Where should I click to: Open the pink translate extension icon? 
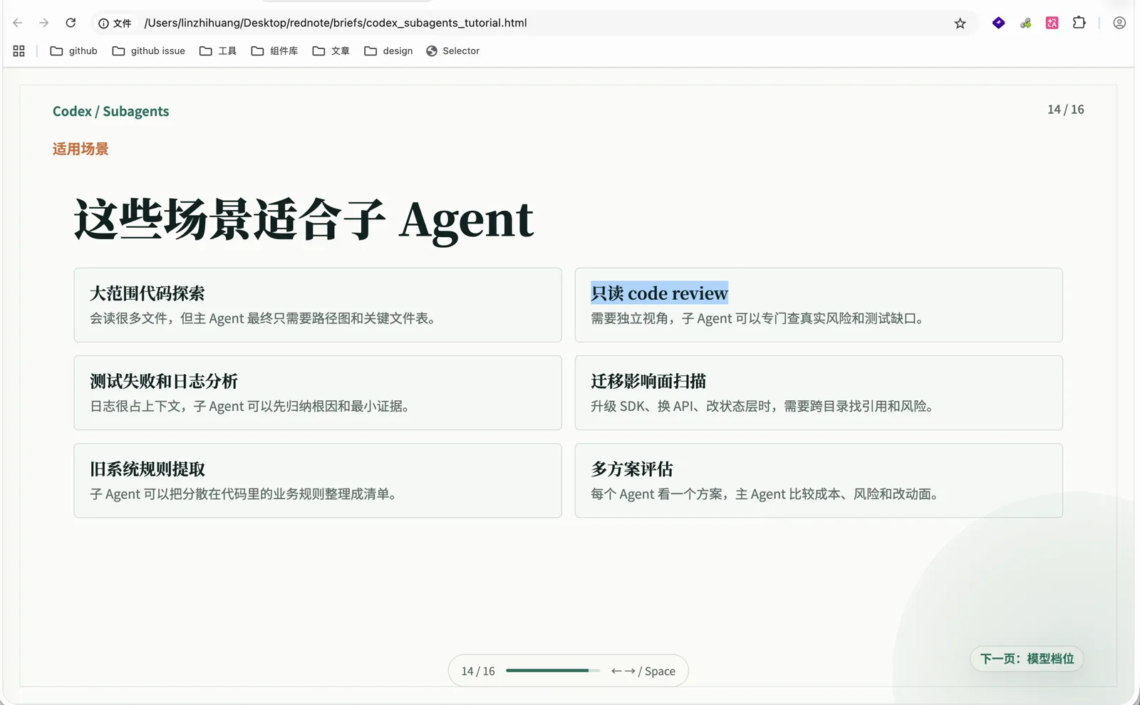(1052, 23)
